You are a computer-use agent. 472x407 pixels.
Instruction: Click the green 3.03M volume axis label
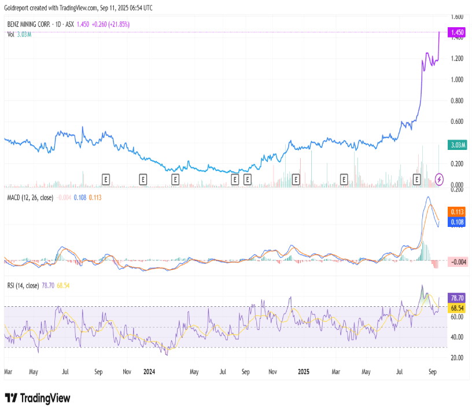coord(457,145)
